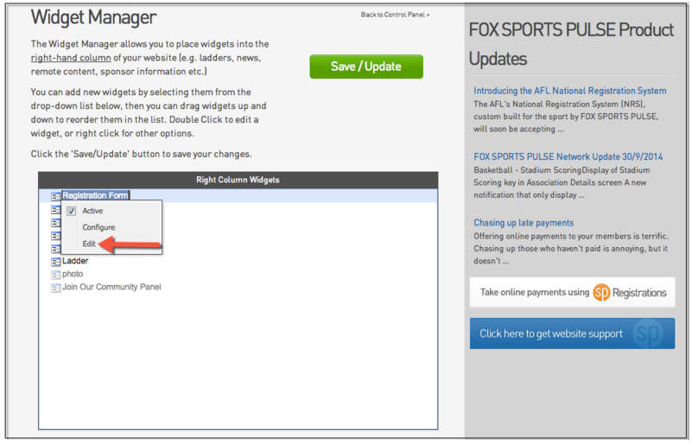Click the Right Column Widgets header
Image resolution: width=692 pixels, height=444 pixels.
point(238,180)
